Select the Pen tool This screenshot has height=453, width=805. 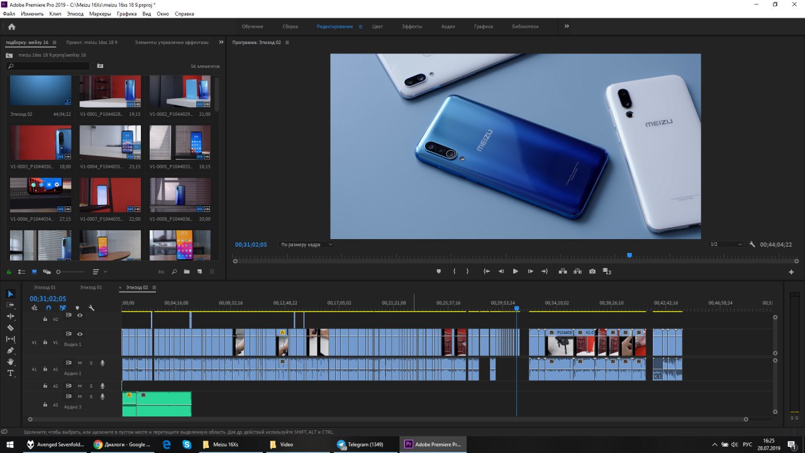point(10,350)
